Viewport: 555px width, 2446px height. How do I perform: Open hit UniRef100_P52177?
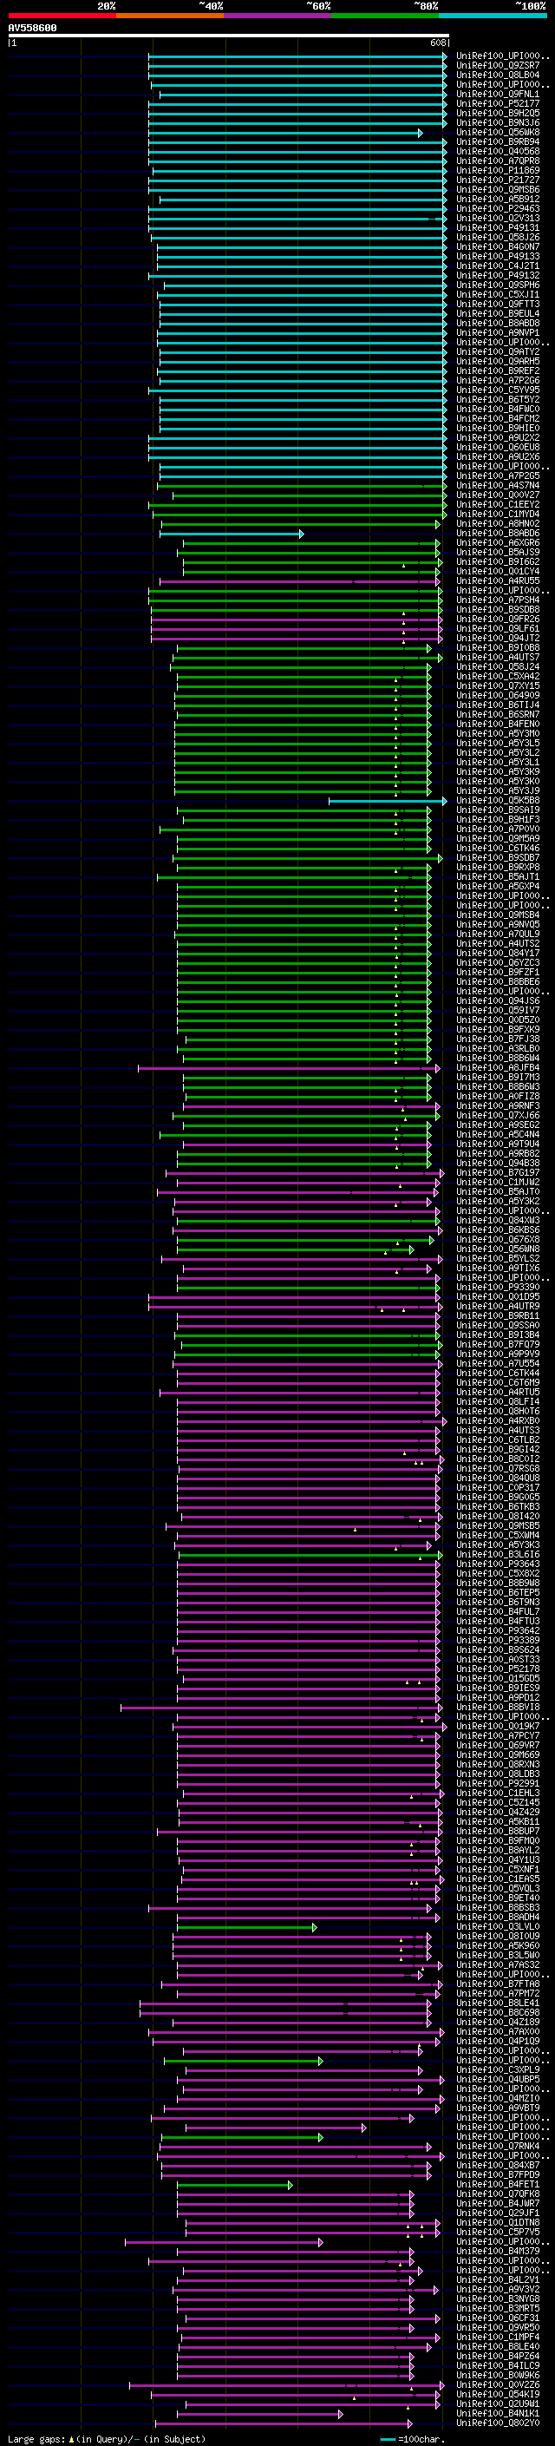pyautogui.click(x=498, y=104)
